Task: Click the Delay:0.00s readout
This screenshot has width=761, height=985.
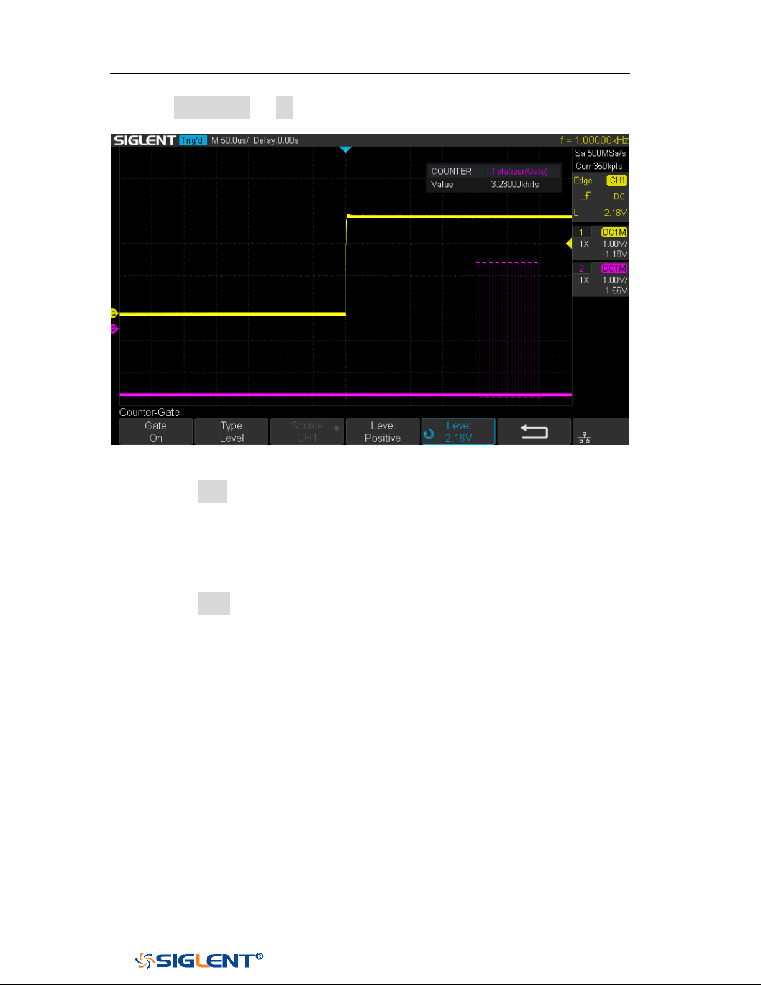Action: (x=276, y=140)
